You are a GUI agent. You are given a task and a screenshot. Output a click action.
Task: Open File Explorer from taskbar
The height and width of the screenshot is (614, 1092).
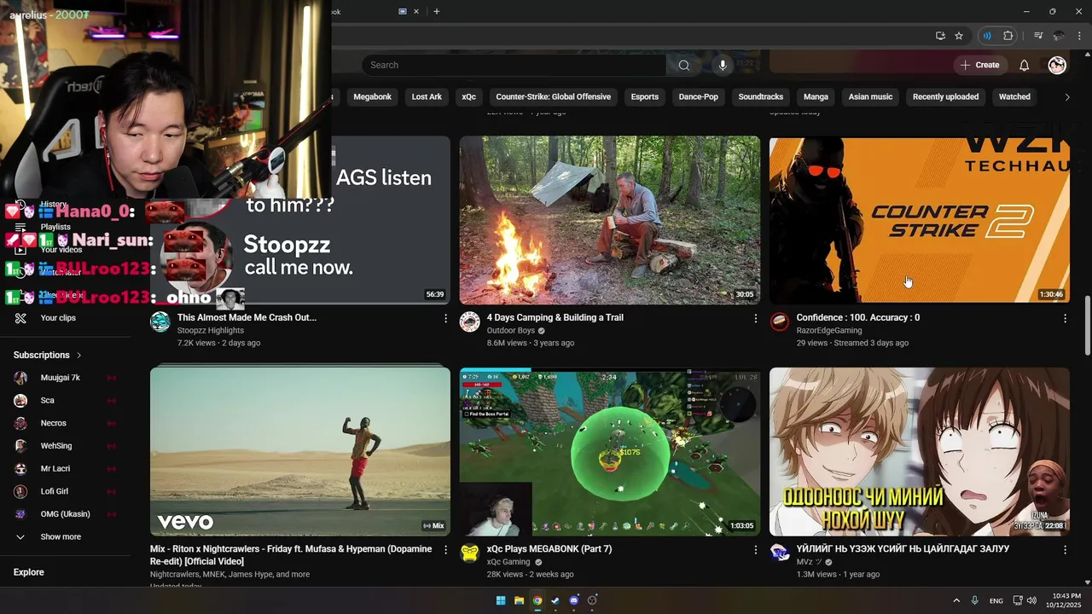tap(519, 600)
